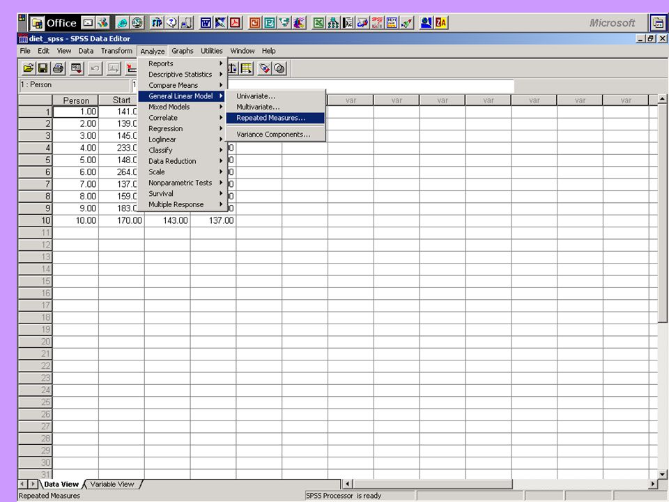
Task: Click the SPSS icon in Office bar
Action: [377, 22]
